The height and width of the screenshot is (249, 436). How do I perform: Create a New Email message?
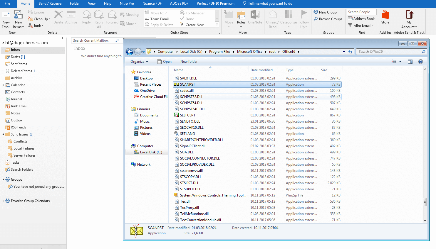tap(6, 18)
